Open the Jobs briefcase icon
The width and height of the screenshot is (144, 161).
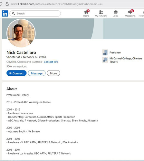tap(116, 12)
